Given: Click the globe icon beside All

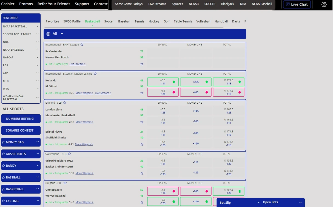Looking at the screenshot, I should pyautogui.click(x=49, y=34).
